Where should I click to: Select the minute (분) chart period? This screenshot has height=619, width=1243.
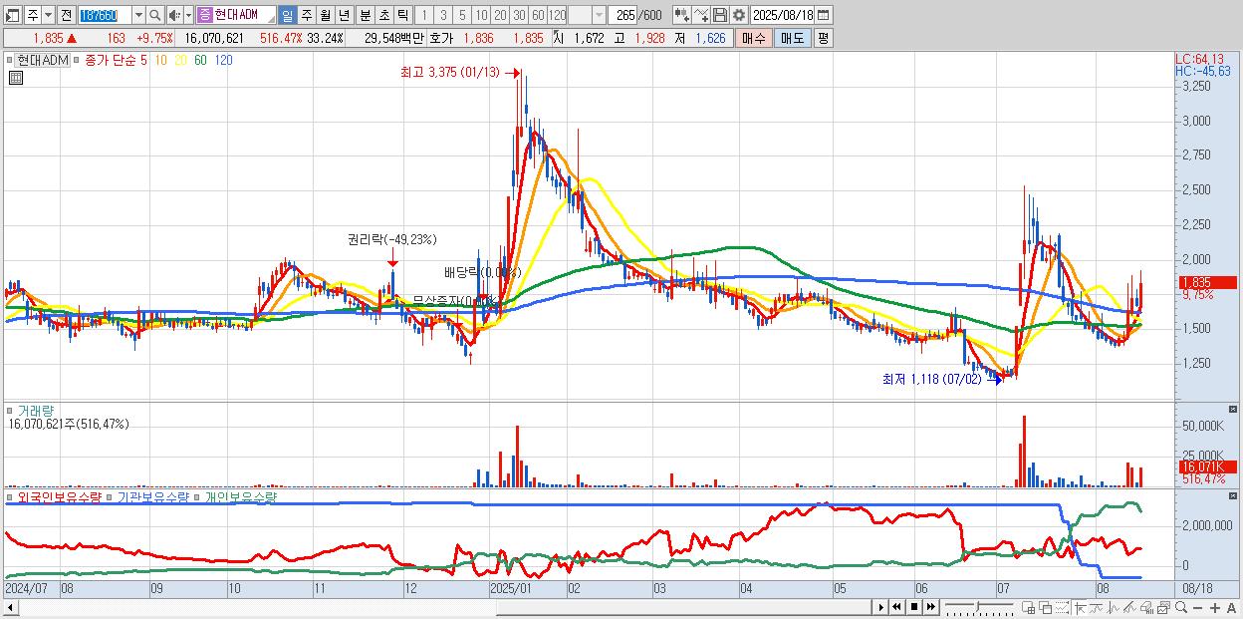point(365,15)
